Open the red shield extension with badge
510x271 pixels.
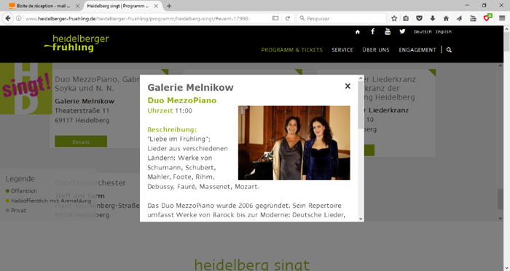pyautogui.click(x=487, y=18)
